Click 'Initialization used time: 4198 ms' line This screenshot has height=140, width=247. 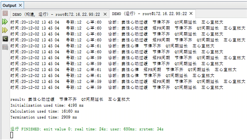click(x=47, y=105)
